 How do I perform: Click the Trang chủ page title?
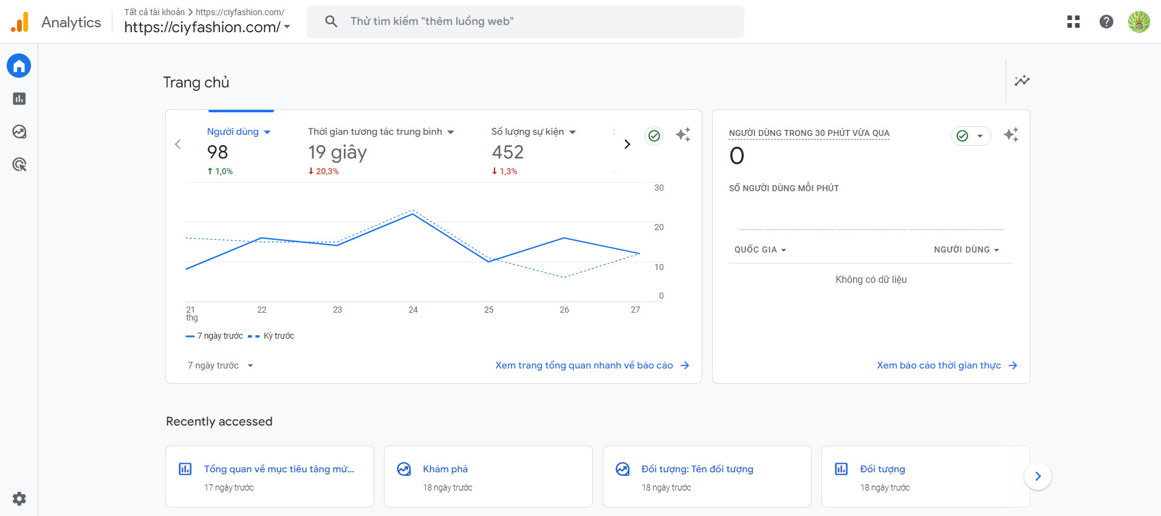coord(196,83)
